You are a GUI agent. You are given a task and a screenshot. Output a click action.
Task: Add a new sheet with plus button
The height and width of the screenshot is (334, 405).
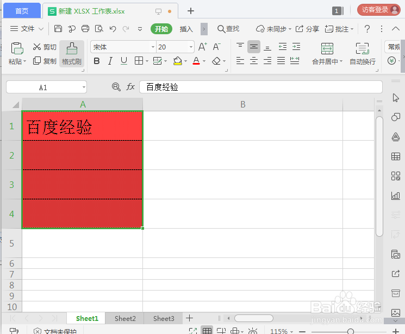[189, 318]
